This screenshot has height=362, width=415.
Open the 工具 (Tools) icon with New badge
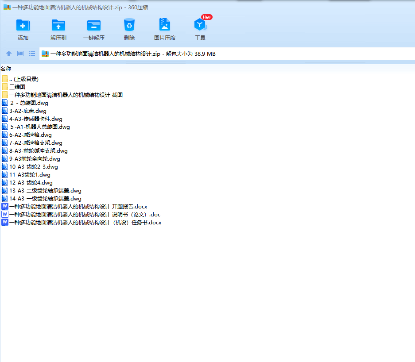(x=200, y=25)
